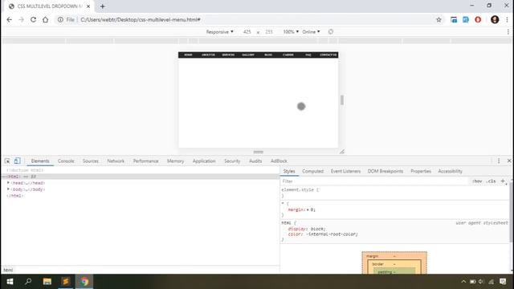514x289 pixels.
Task: Switch to the Audits tab
Action: (x=255, y=161)
